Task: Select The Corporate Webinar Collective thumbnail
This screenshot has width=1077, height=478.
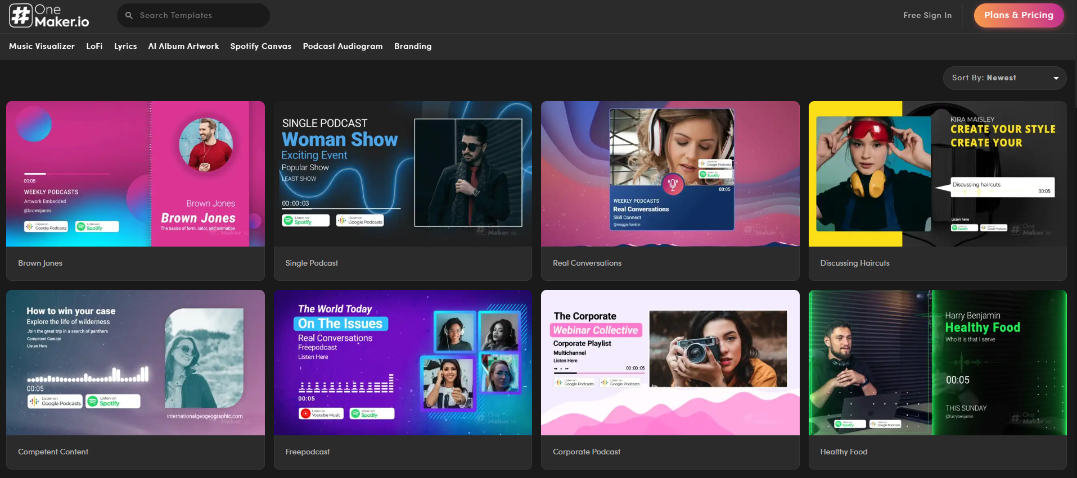Action: coord(670,362)
